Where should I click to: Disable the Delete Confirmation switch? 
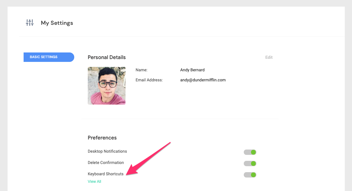[250, 163]
